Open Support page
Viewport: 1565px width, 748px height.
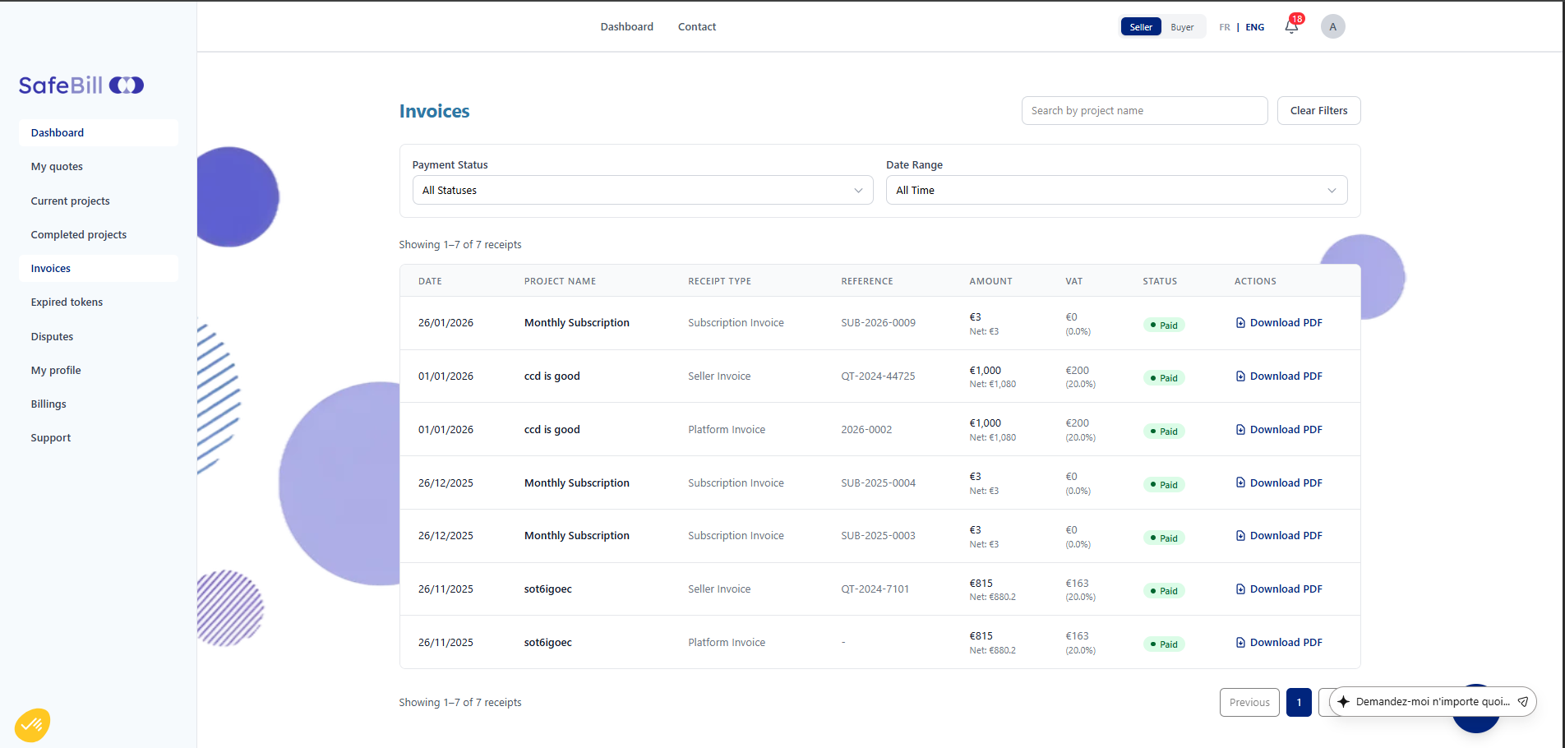99,438
